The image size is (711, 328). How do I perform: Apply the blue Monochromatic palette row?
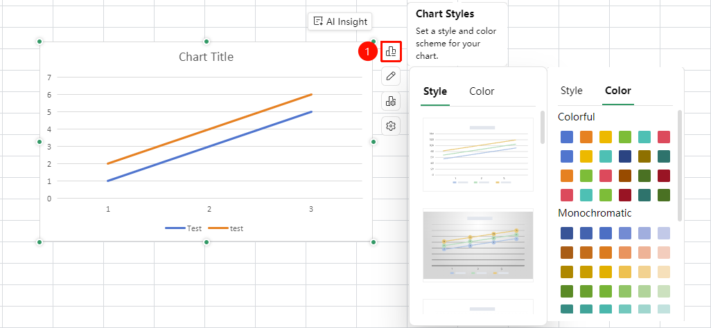point(615,233)
